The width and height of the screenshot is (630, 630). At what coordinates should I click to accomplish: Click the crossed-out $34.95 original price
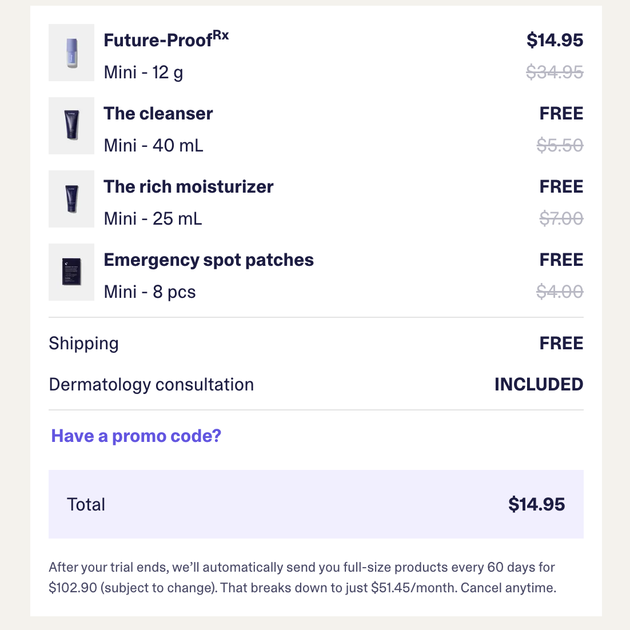click(555, 72)
